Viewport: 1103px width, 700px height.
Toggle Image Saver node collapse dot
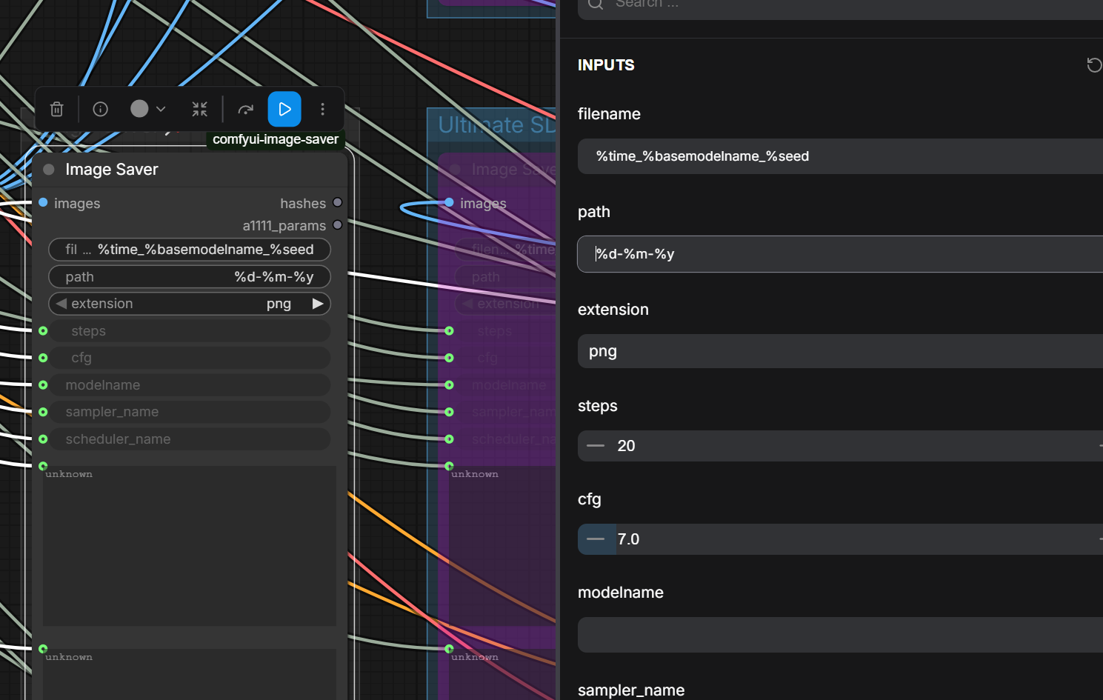point(49,170)
